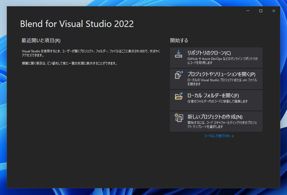Follow the コードなしで続行(W) link

(219, 136)
